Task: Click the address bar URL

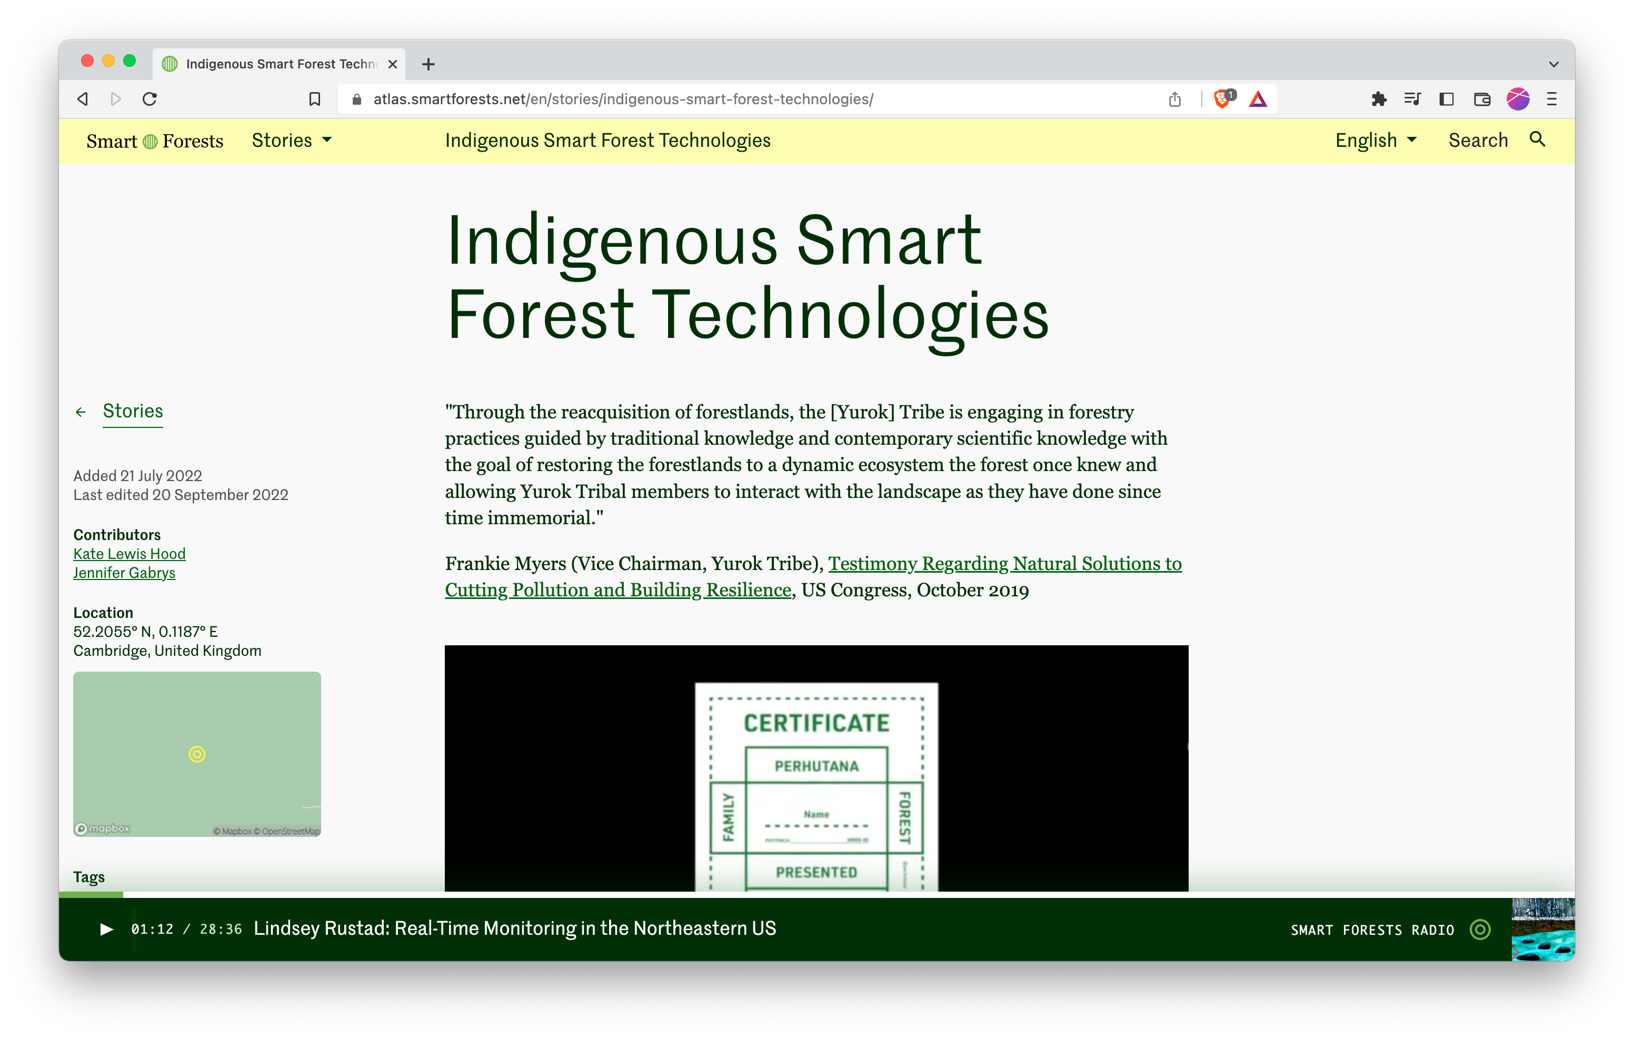Action: click(623, 99)
